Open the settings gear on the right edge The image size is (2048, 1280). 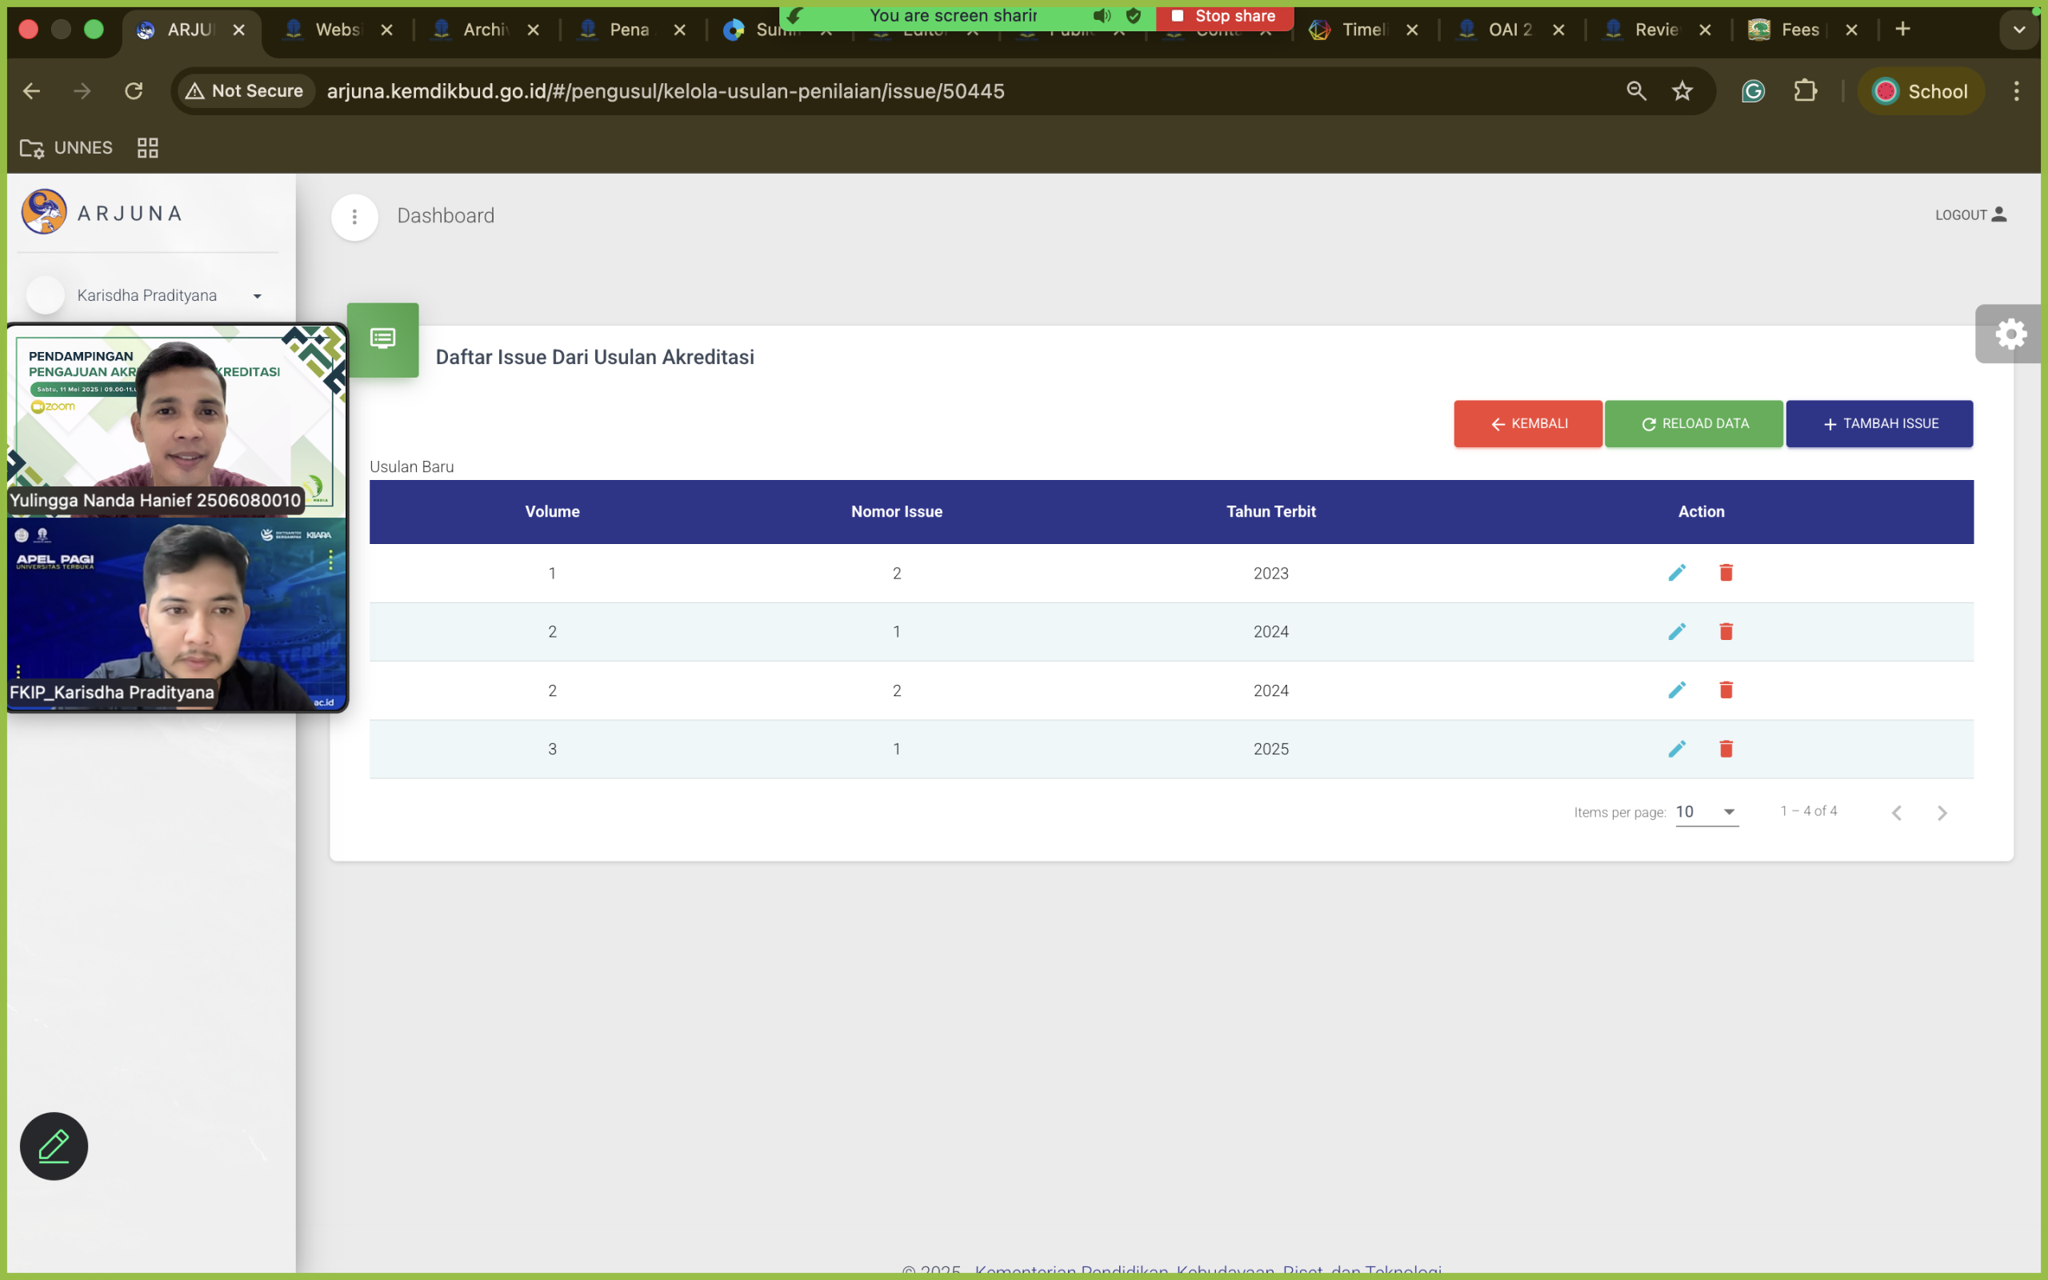(x=2010, y=333)
